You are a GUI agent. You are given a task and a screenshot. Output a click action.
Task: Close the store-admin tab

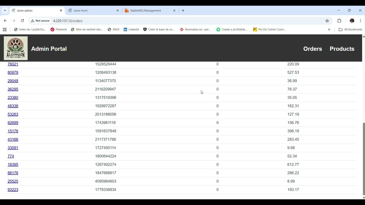click(61, 11)
